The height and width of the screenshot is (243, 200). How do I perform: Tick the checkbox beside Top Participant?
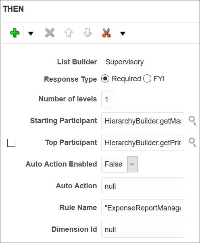pyautogui.click(x=11, y=143)
